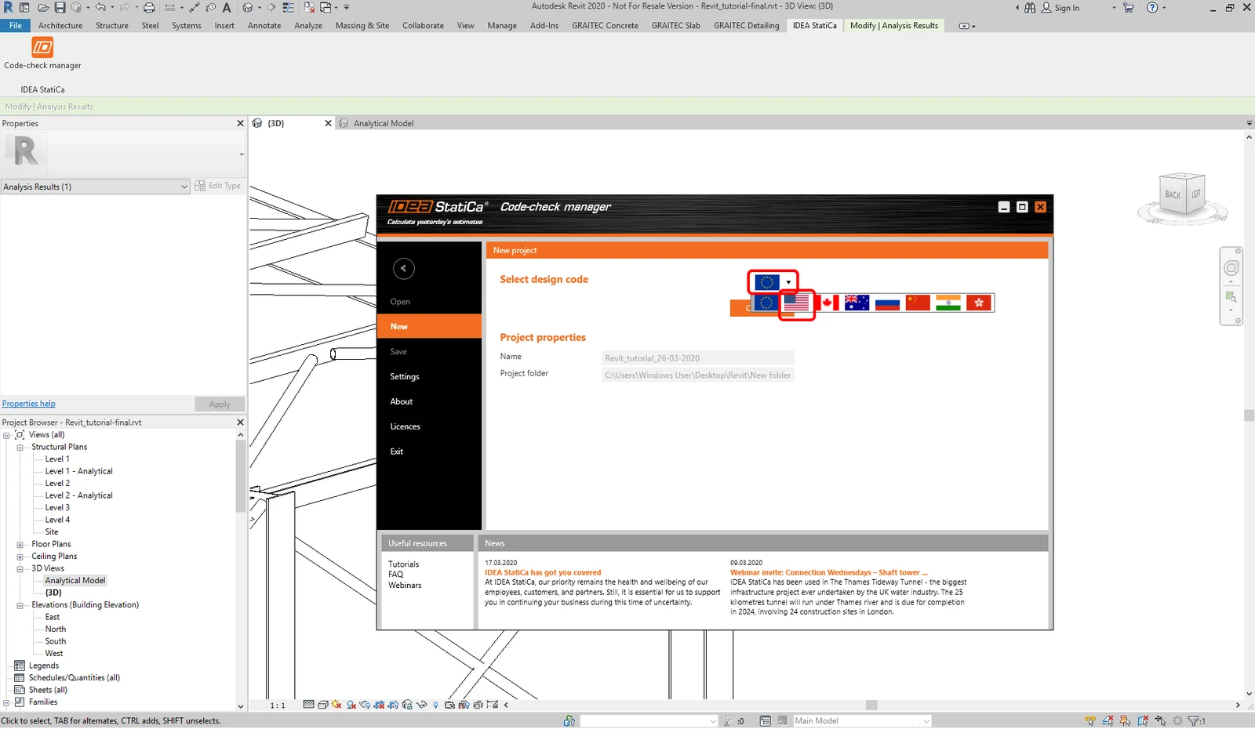Collapse the Structural Plans tree node
This screenshot has height=729, width=1255.
coord(20,448)
